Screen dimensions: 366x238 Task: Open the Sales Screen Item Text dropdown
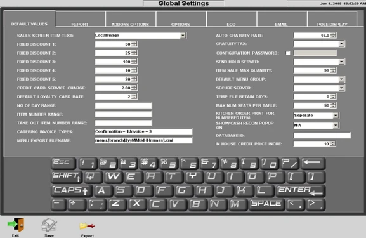[183, 36]
